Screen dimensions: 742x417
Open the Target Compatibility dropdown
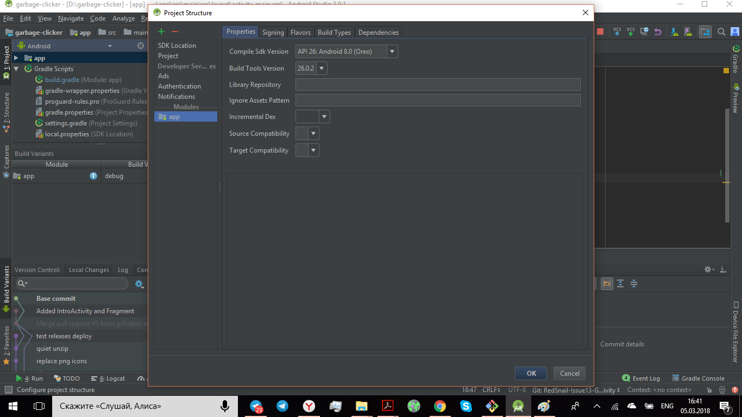313,150
